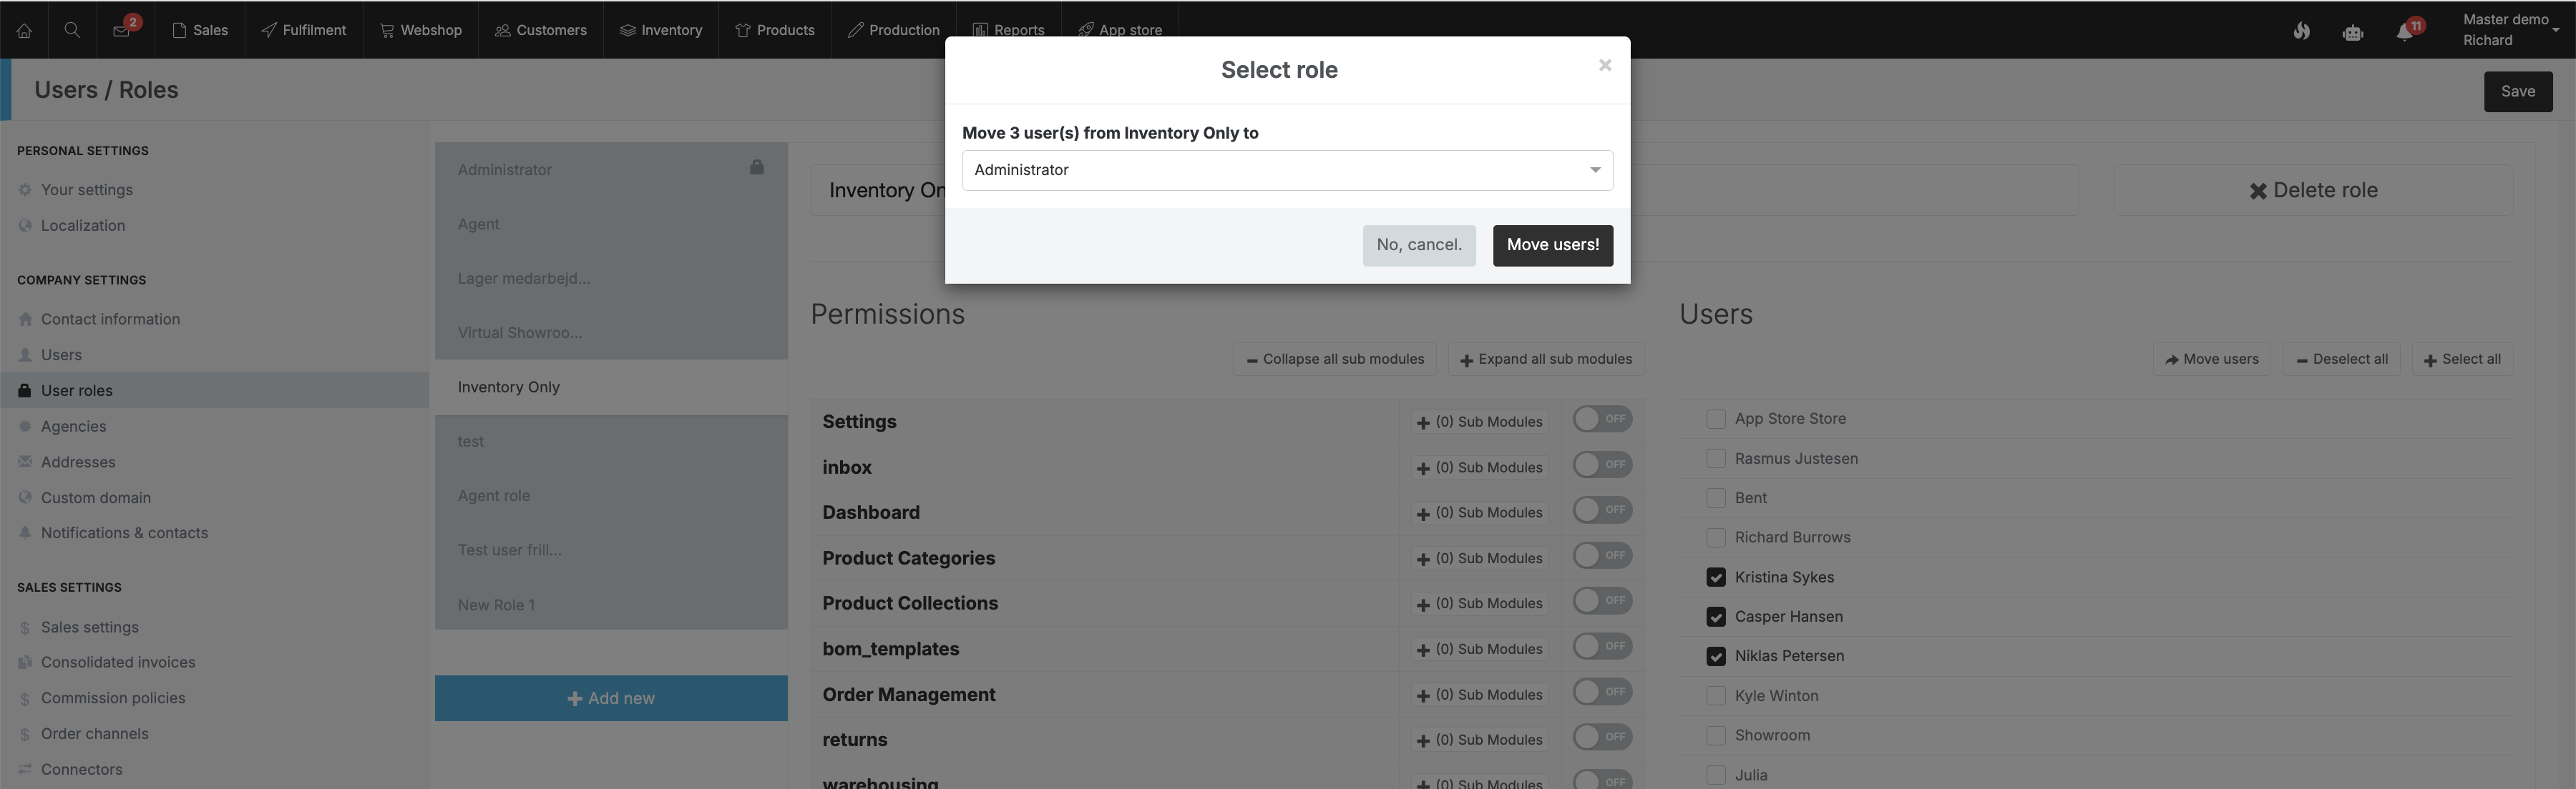This screenshot has height=789, width=2576.
Task: Open the Administrator role dropdown
Action: pyautogui.click(x=1287, y=170)
